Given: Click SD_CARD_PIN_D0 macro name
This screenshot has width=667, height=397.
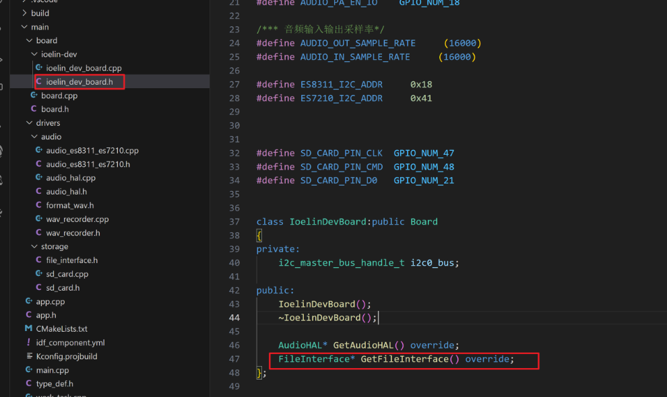Looking at the screenshot, I should click(339, 180).
